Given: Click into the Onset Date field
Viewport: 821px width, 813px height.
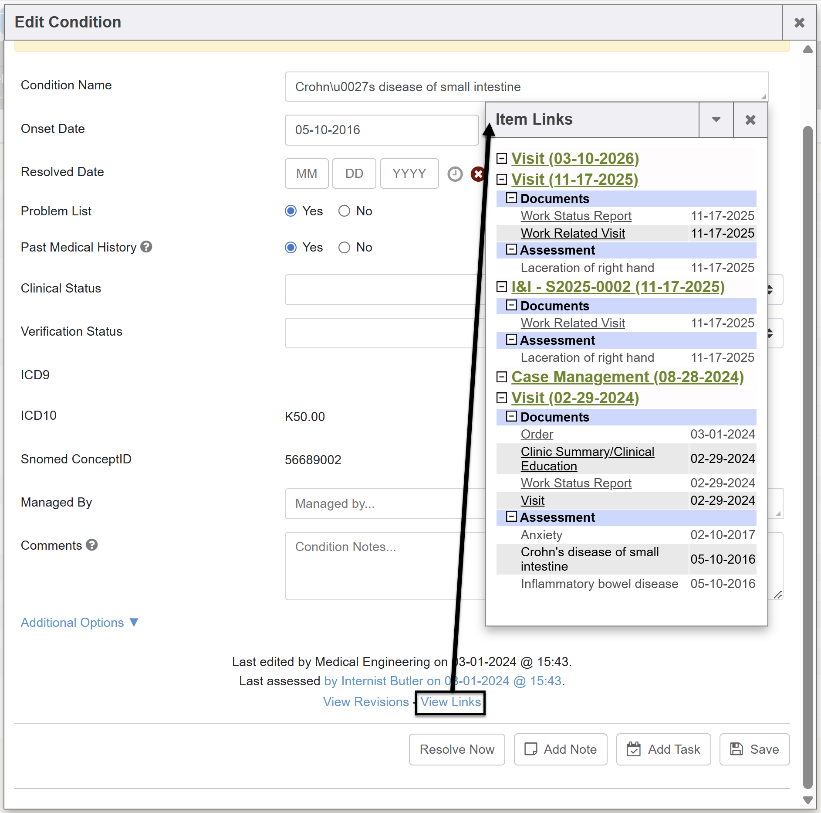Looking at the screenshot, I should click(382, 130).
